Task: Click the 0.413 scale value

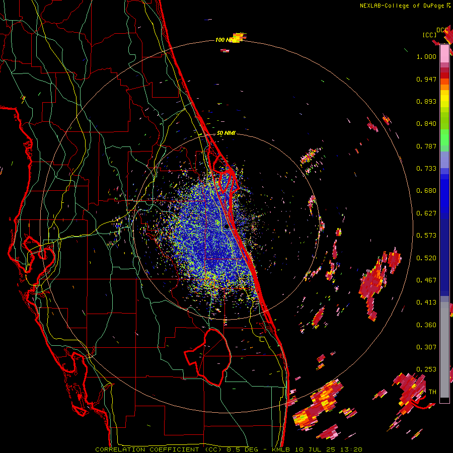Action: click(426, 303)
